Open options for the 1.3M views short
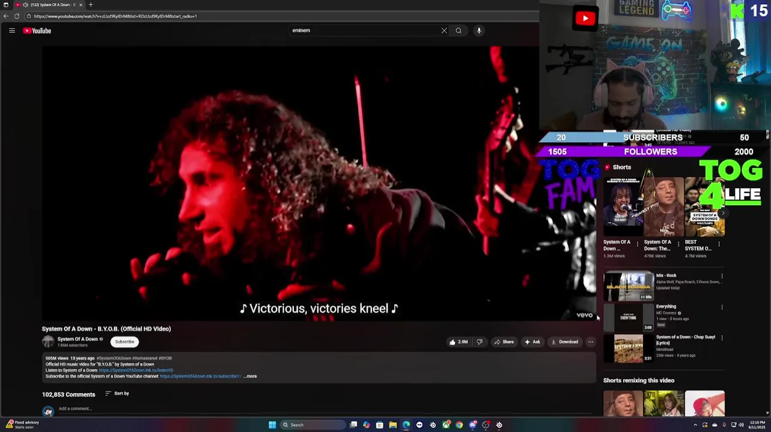771x432 pixels. 638,244
